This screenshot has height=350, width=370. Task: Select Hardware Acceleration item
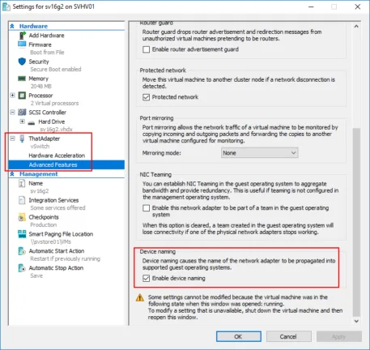tap(57, 156)
